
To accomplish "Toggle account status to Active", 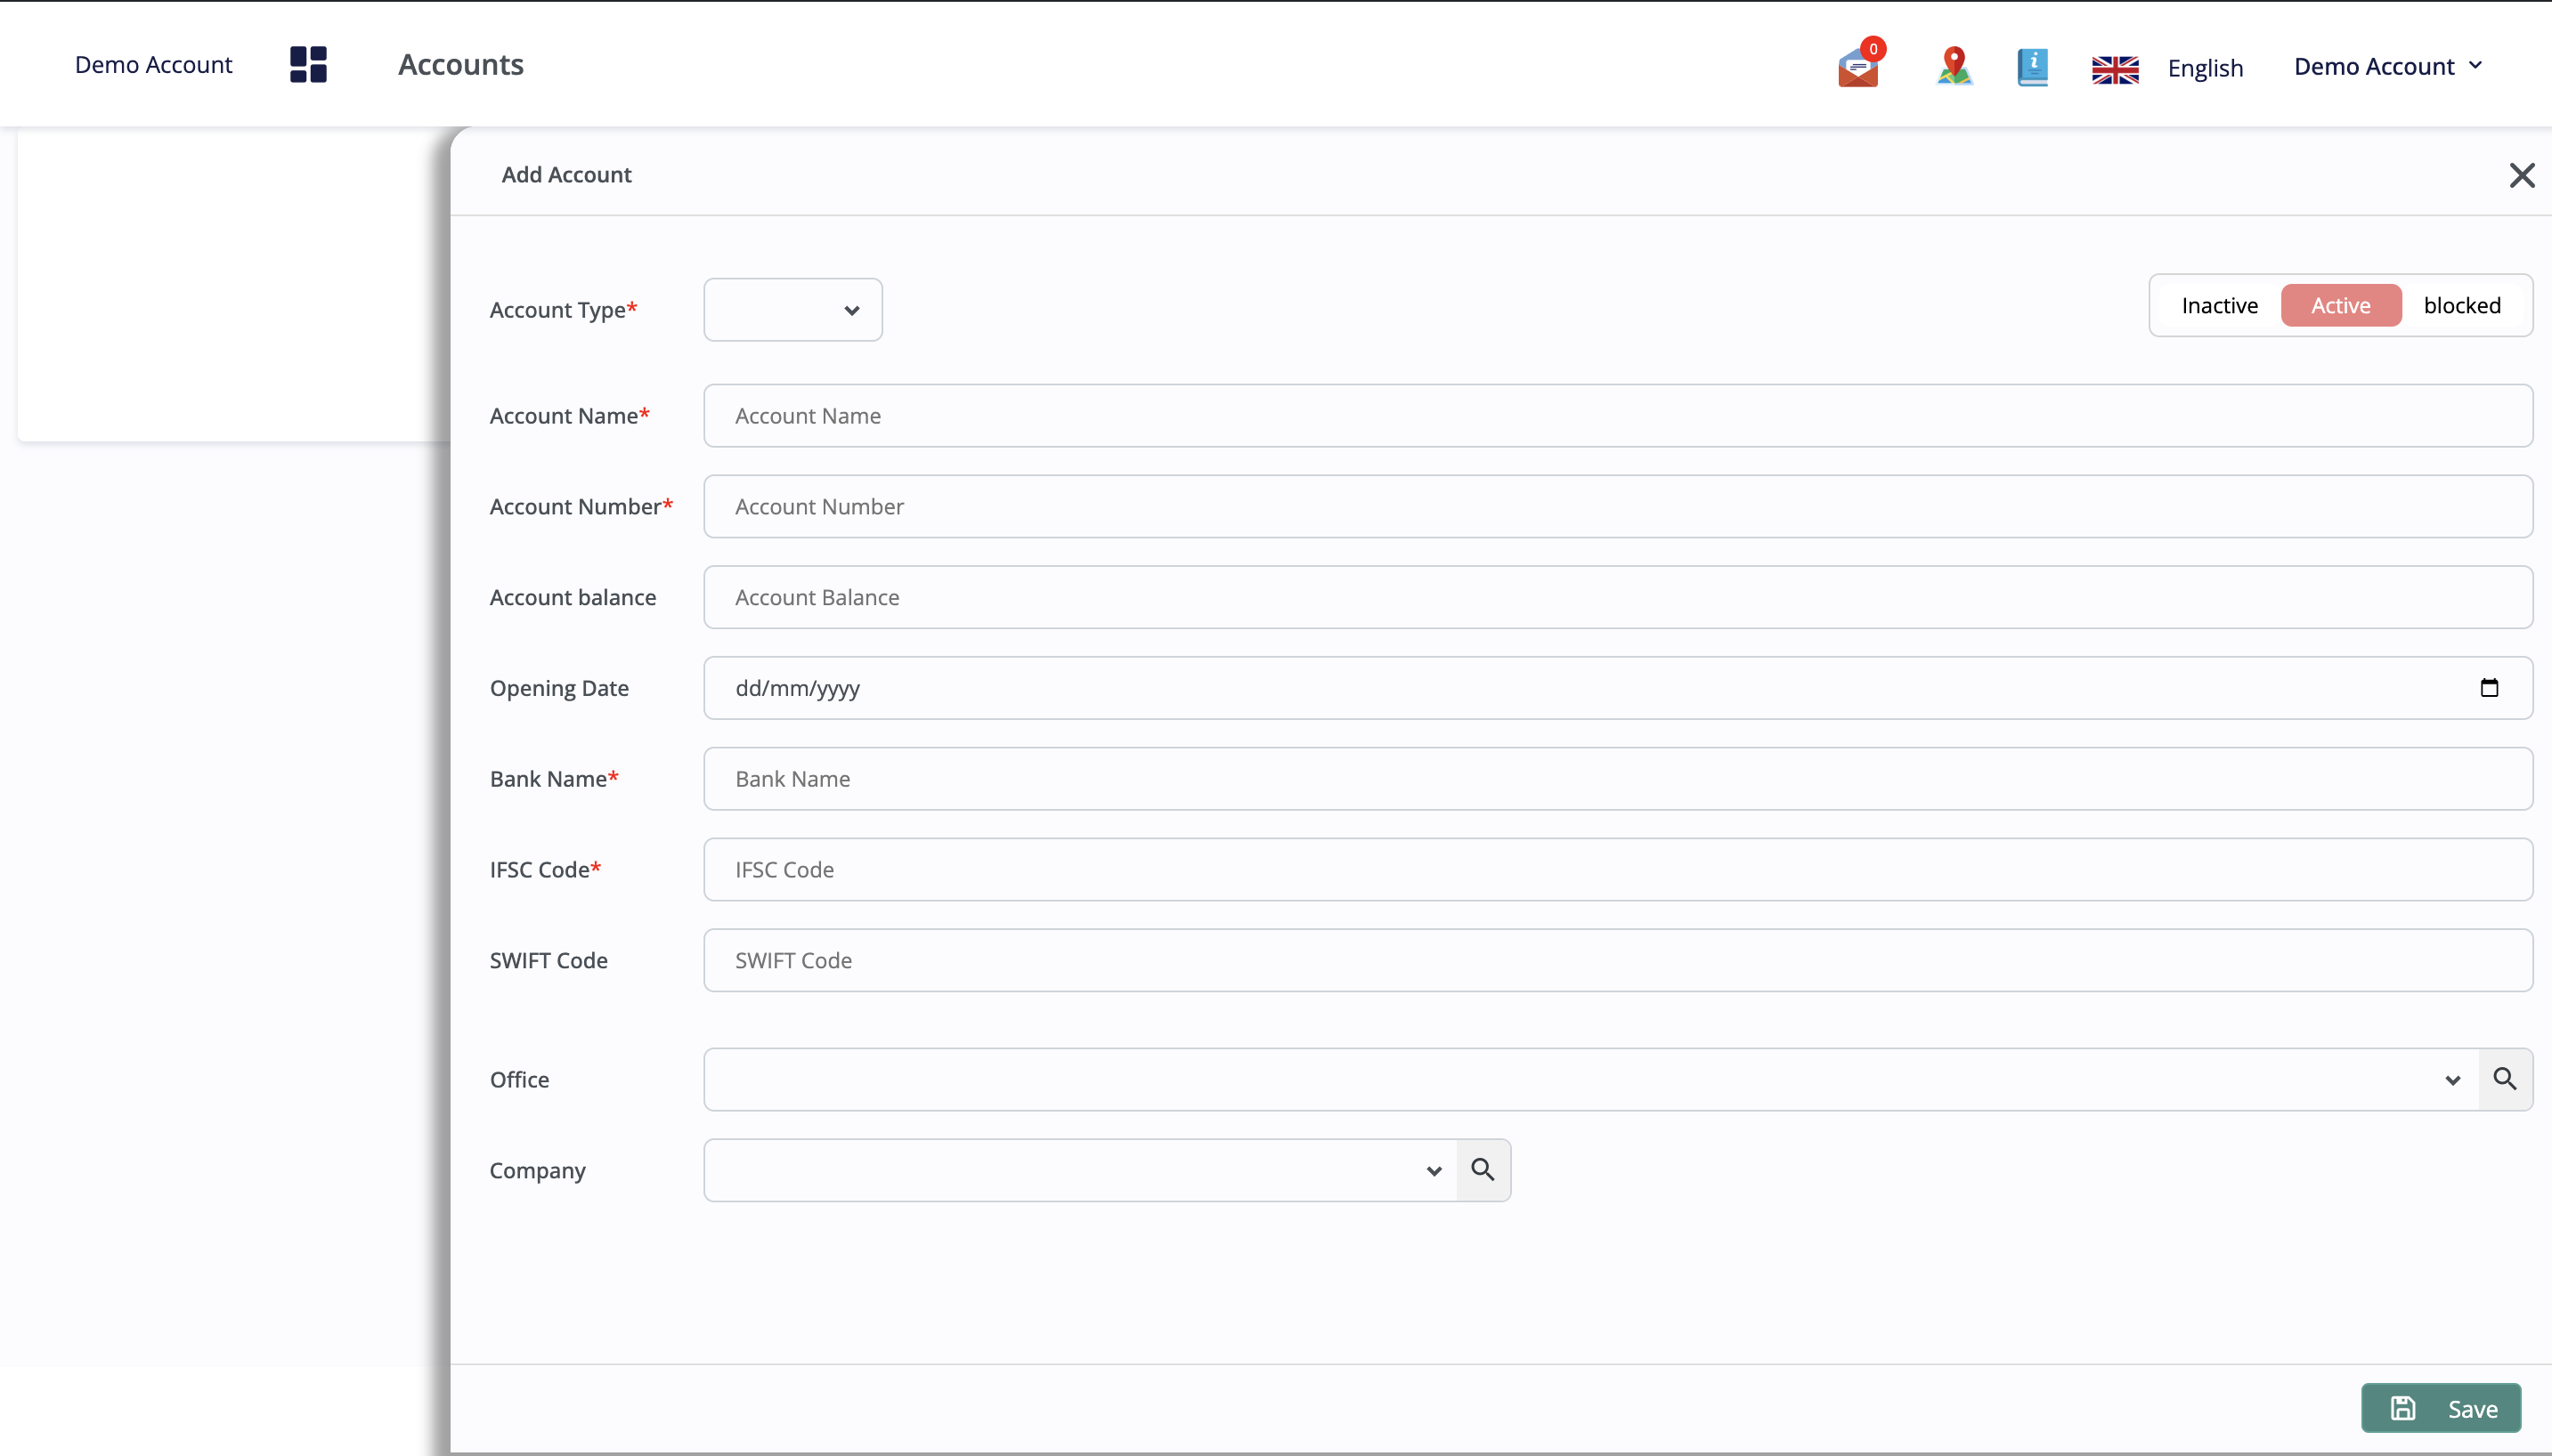I will coord(2340,305).
